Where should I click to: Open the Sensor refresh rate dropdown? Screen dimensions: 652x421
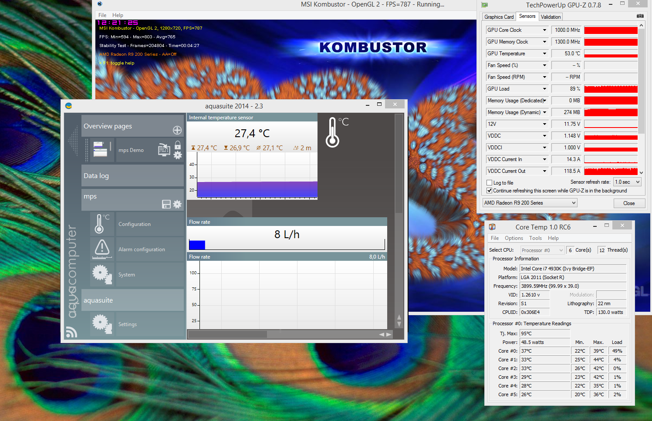click(627, 182)
